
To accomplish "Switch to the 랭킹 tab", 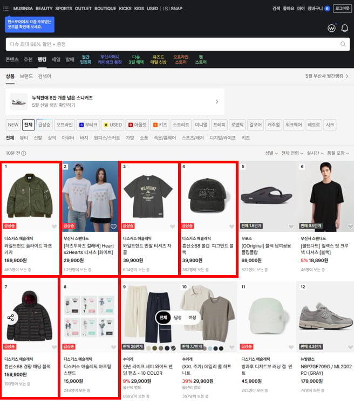I will click(42, 59).
